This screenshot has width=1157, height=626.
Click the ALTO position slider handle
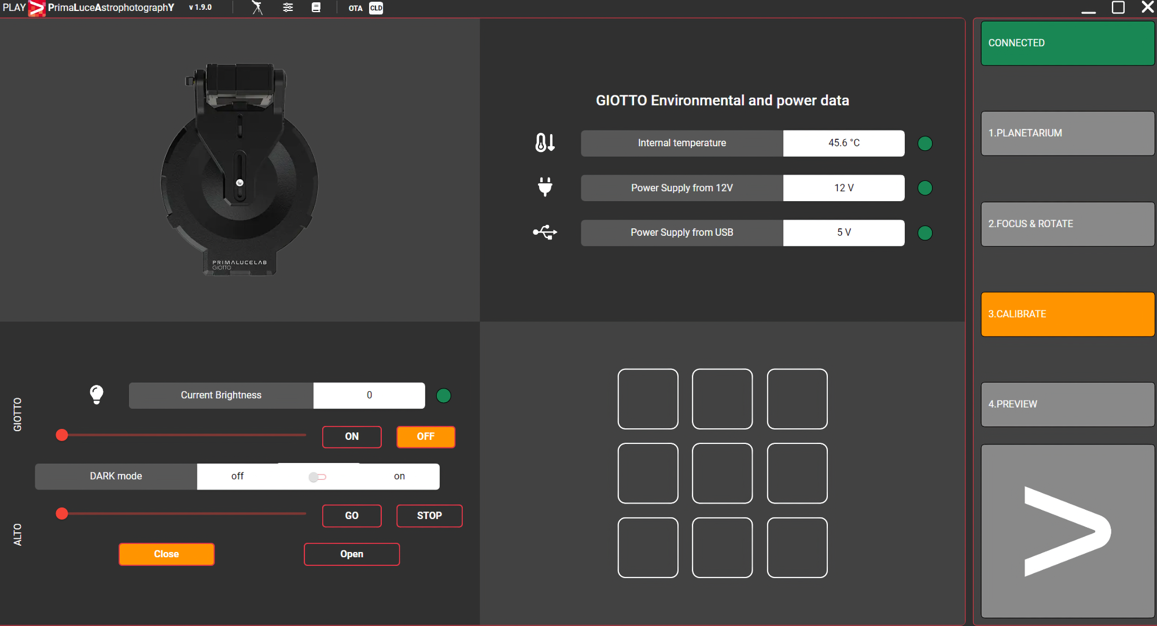(62, 513)
